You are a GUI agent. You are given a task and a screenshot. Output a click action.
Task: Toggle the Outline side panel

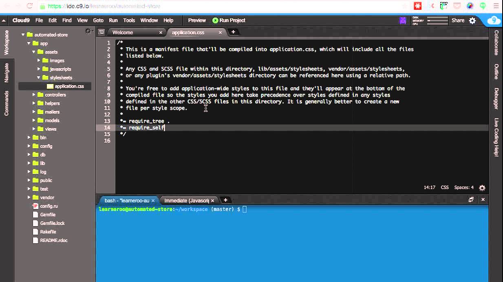(x=496, y=72)
